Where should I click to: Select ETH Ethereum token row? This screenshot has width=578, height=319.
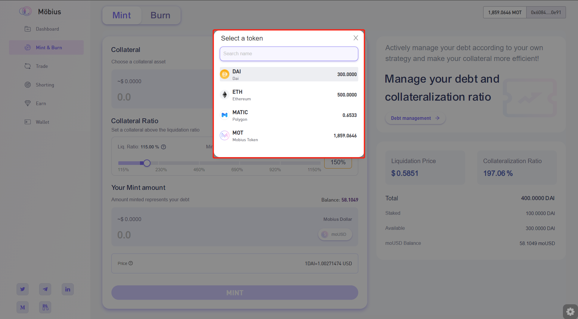[289, 95]
